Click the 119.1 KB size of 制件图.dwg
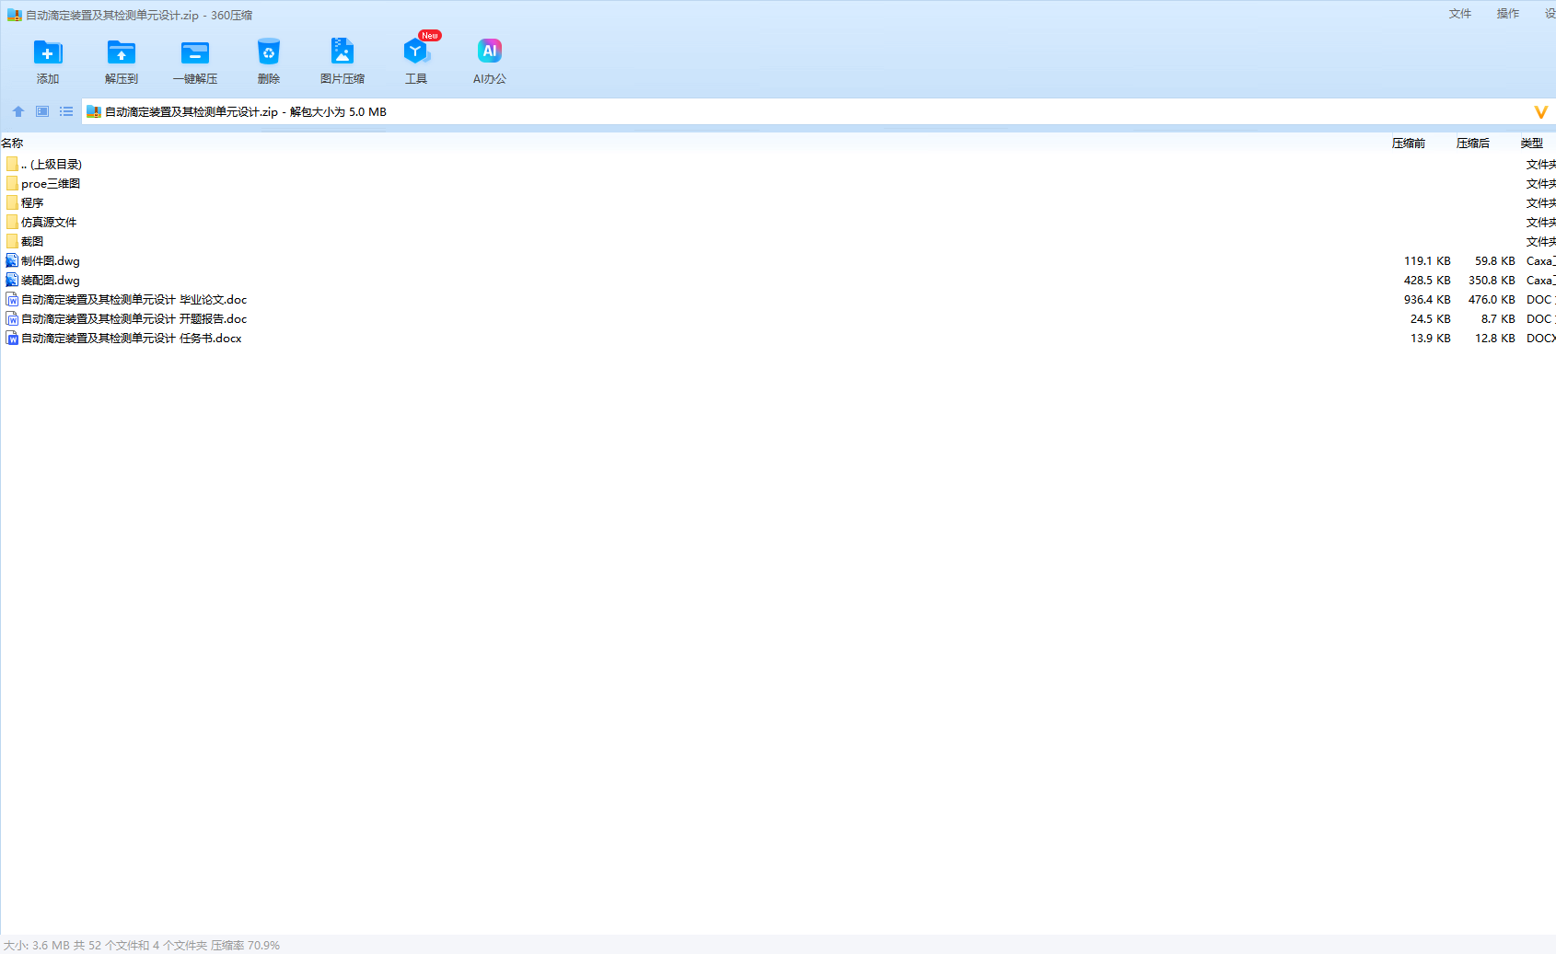Viewport: 1556px width, 954px height. pos(1427,261)
